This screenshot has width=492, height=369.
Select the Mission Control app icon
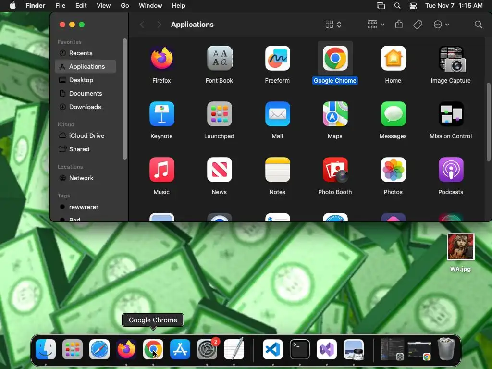[x=451, y=114]
